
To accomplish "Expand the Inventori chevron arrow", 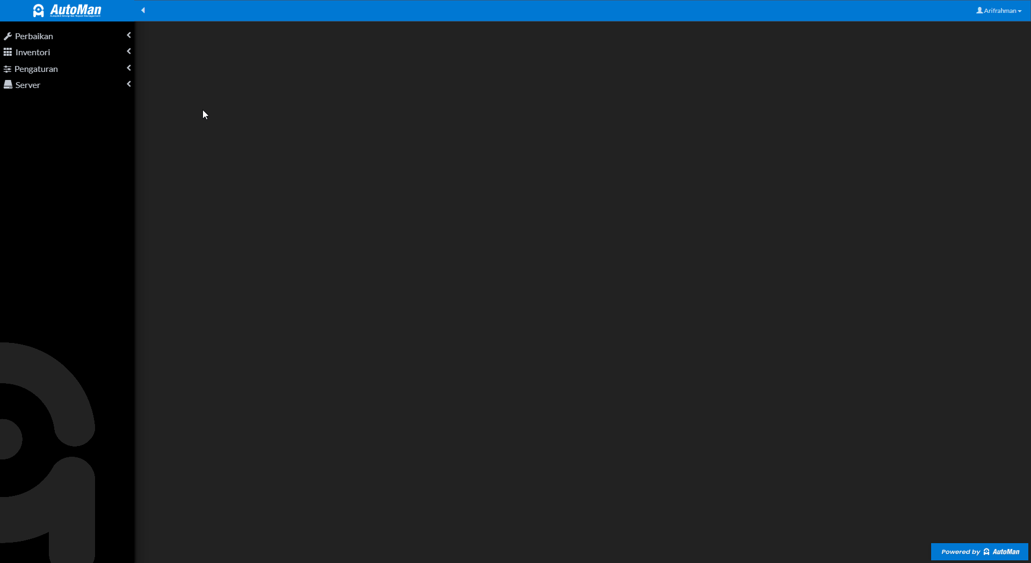I will (x=129, y=52).
